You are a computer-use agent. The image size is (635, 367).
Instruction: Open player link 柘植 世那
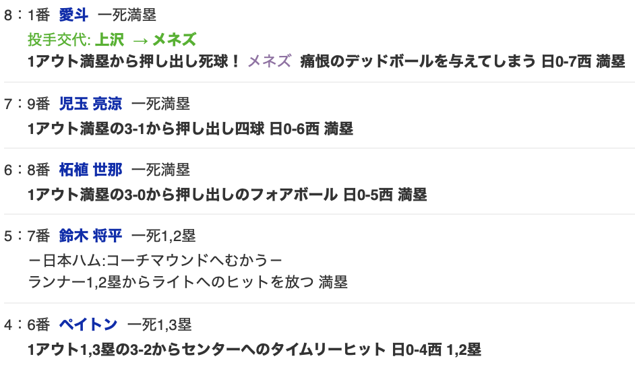pyautogui.click(x=90, y=170)
